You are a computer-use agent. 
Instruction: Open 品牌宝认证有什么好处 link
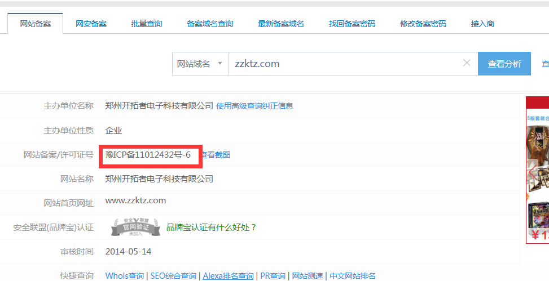click(212, 228)
